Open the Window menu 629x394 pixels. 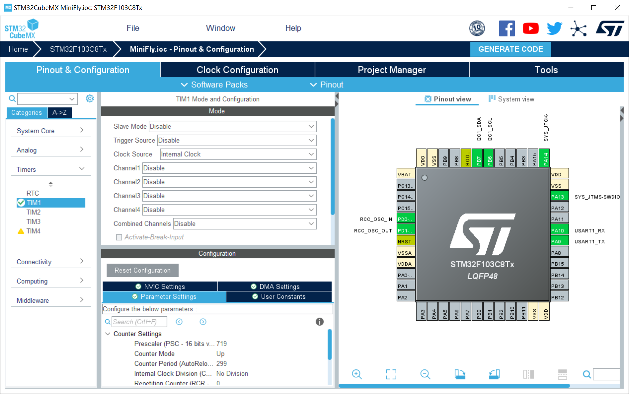[220, 28]
